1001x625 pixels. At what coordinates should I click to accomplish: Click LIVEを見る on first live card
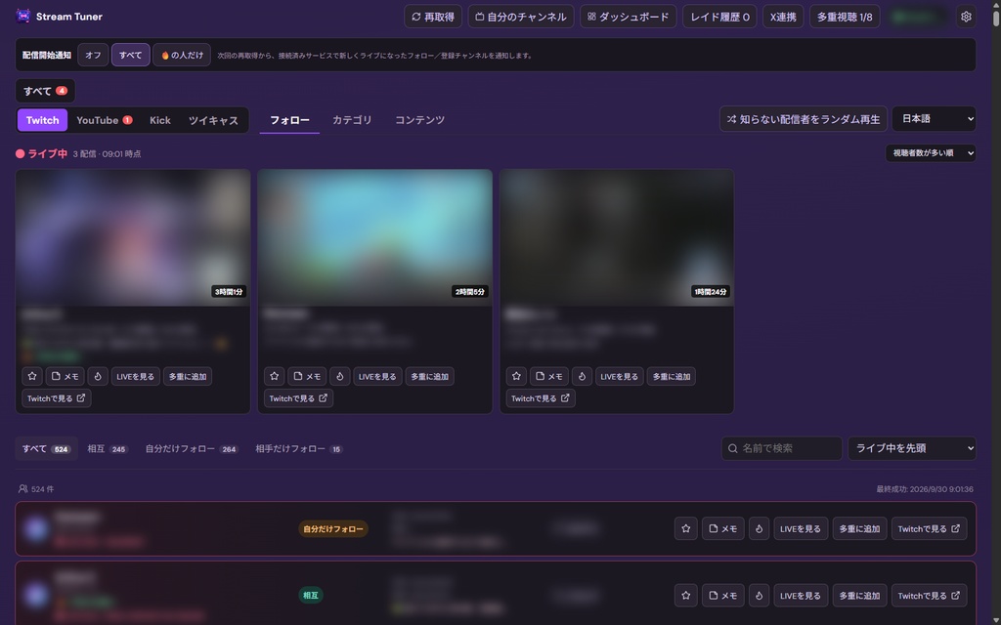point(135,376)
